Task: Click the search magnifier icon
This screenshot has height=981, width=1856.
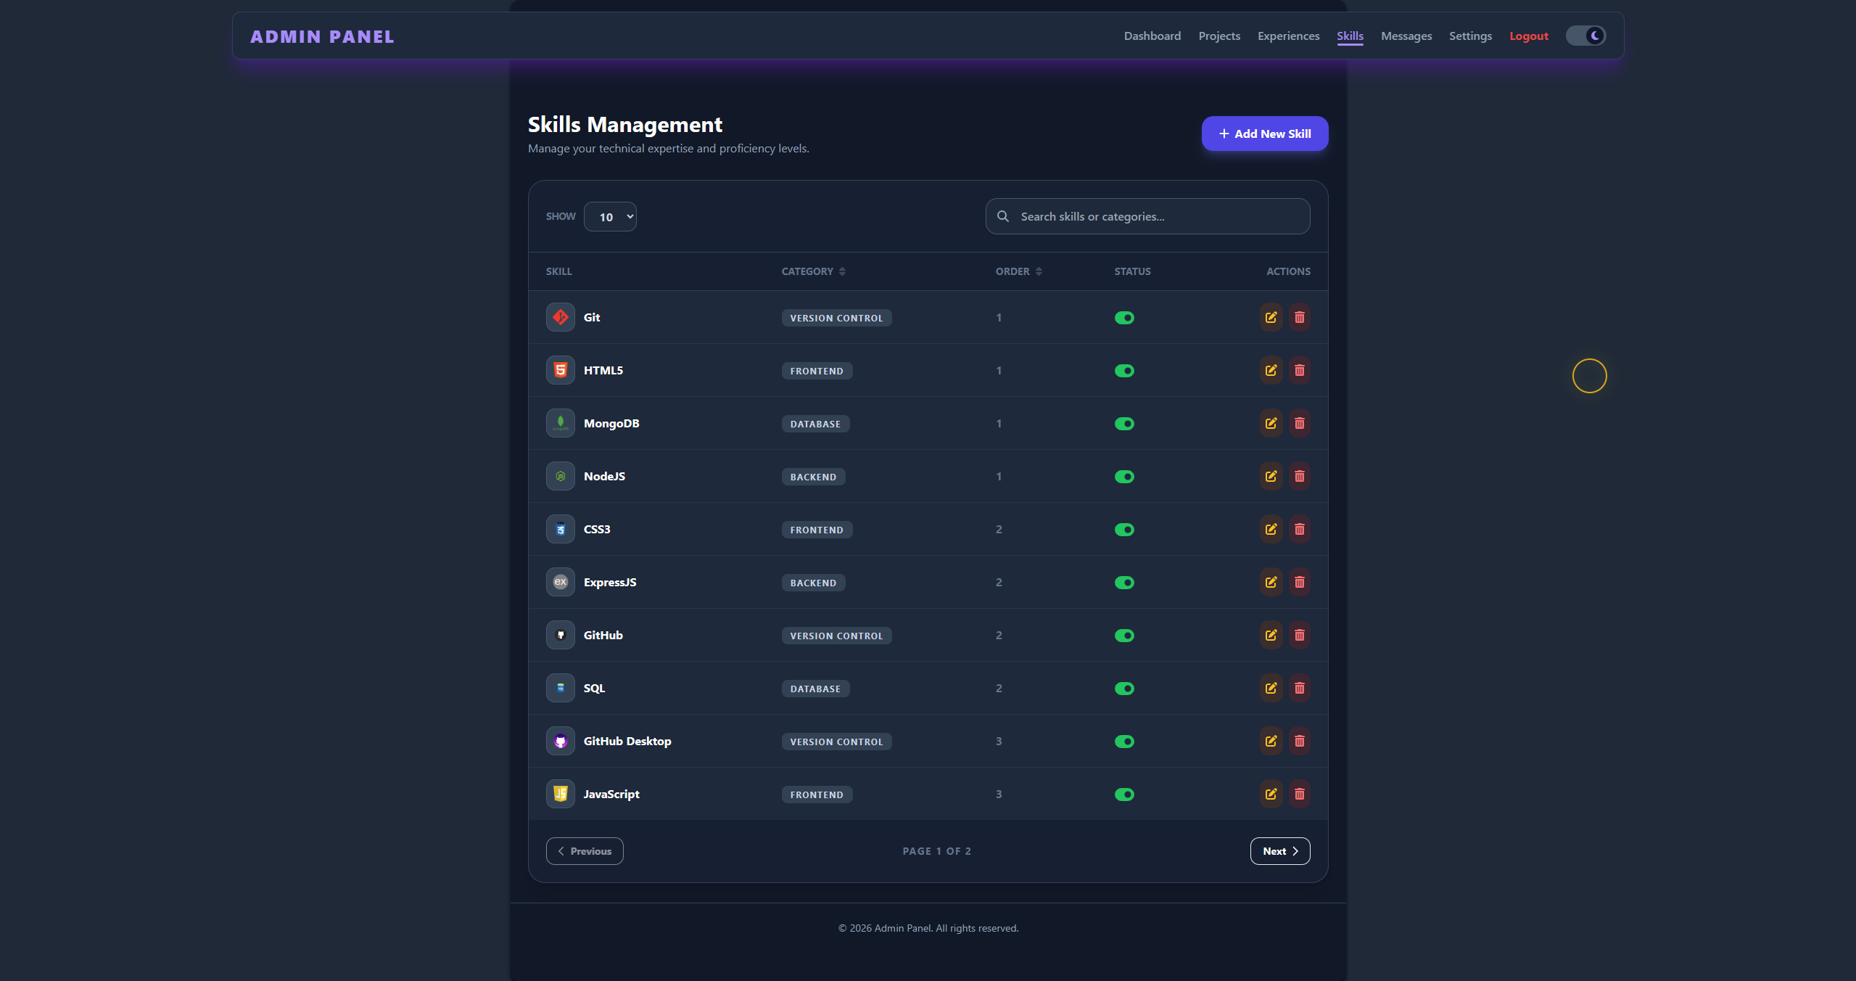Action: pyautogui.click(x=1003, y=216)
